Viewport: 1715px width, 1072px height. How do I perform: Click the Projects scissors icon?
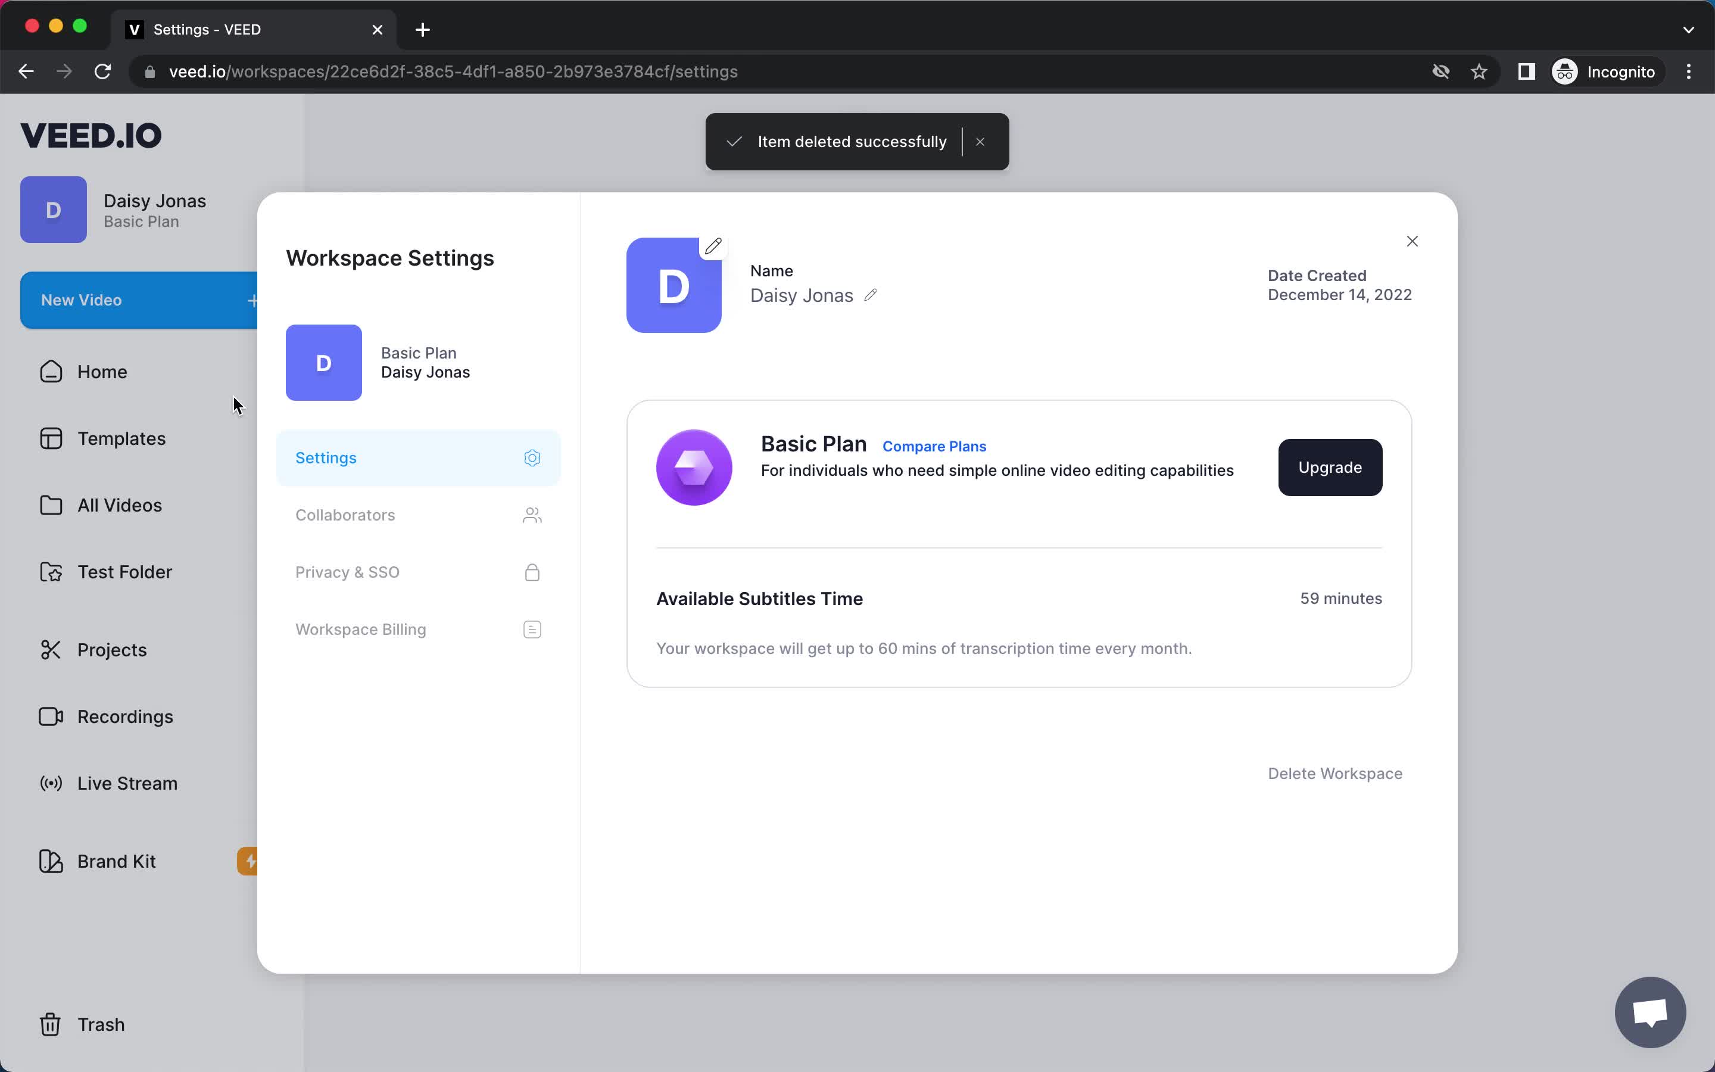coord(51,649)
